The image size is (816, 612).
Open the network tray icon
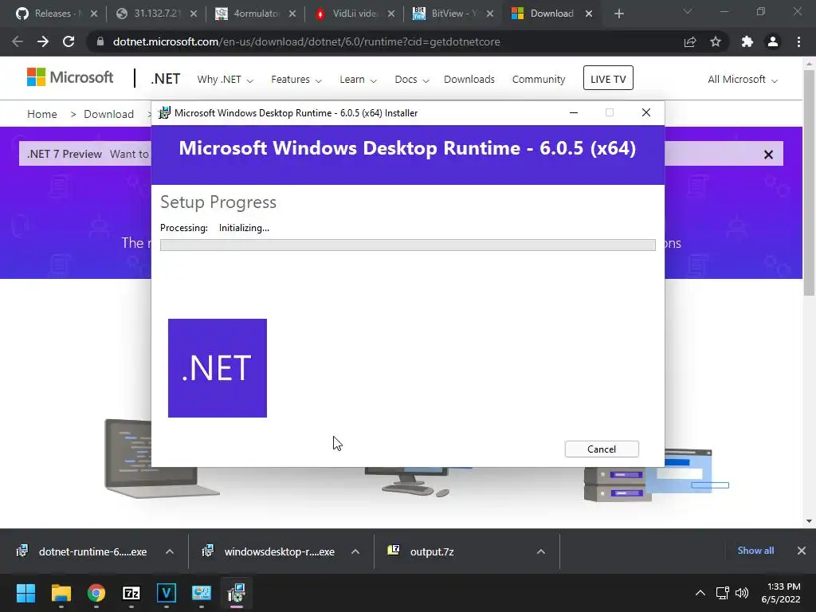pos(722,593)
